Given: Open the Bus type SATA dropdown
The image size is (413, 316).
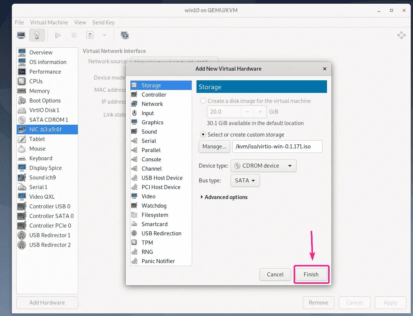Looking at the screenshot, I should [x=245, y=181].
